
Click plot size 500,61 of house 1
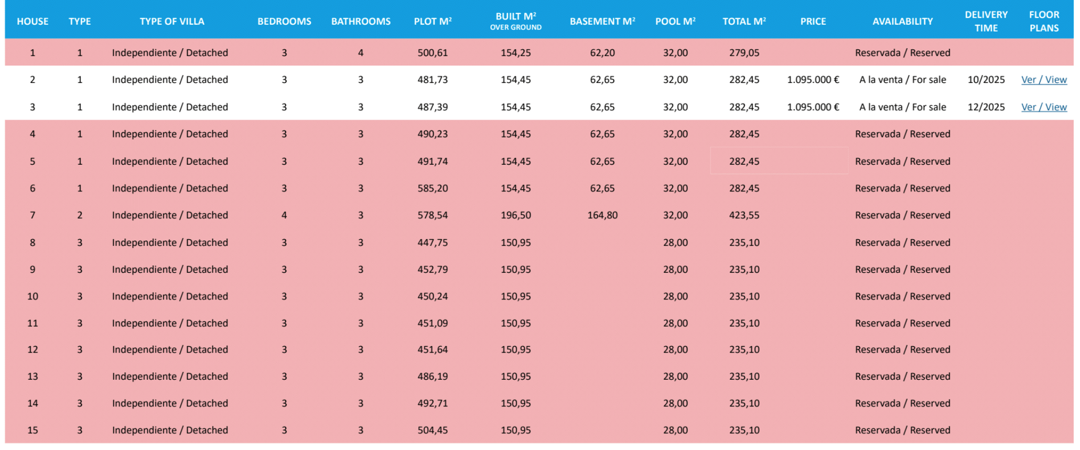click(x=433, y=53)
